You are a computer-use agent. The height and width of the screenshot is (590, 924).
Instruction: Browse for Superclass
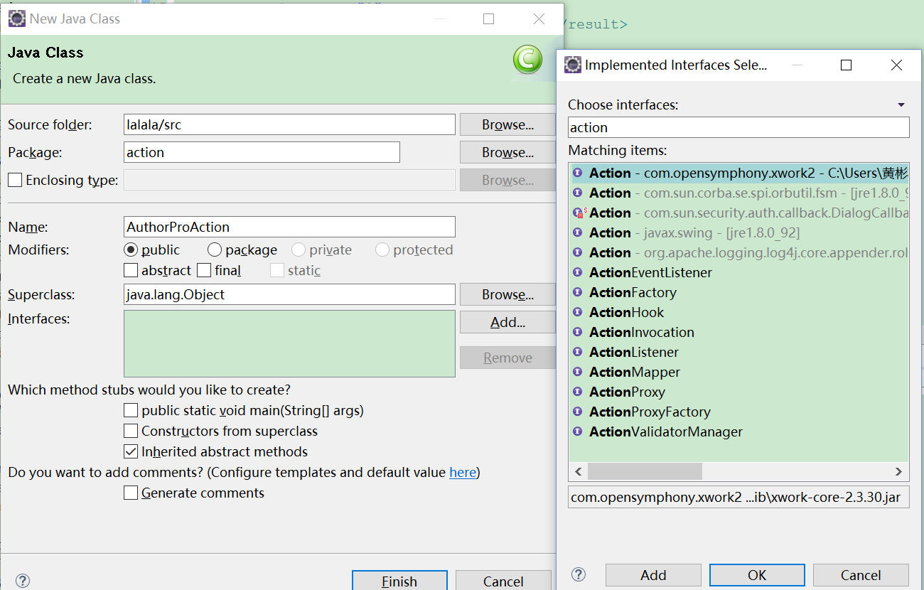[507, 294]
